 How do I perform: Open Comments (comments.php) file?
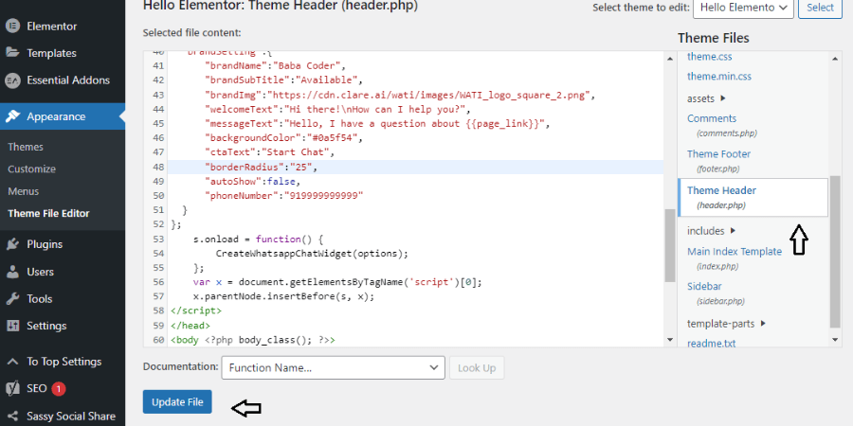712,118
